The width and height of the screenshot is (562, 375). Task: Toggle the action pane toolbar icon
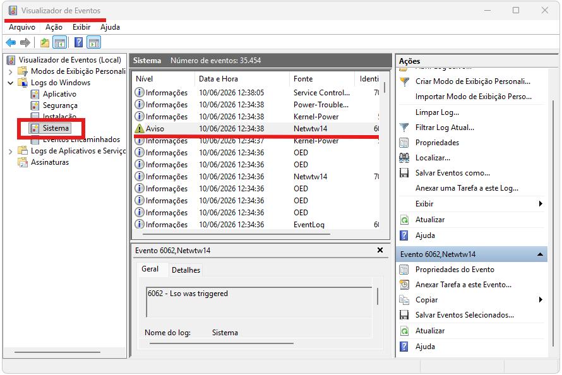(94, 43)
